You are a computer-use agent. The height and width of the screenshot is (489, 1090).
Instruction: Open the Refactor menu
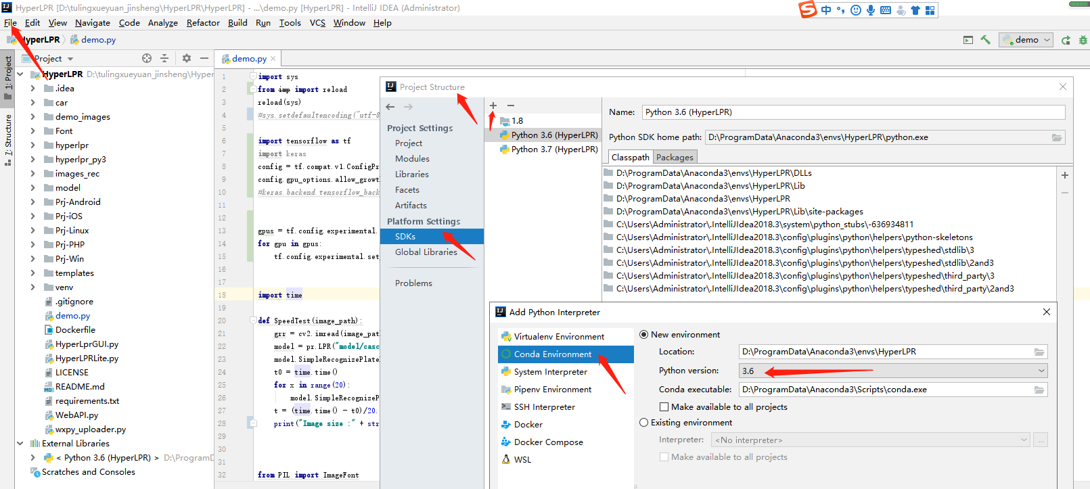click(203, 23)
